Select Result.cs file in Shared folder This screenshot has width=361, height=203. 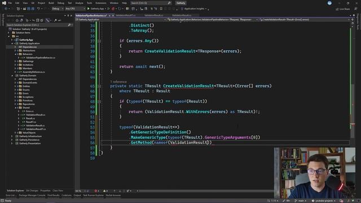point(30,118)
